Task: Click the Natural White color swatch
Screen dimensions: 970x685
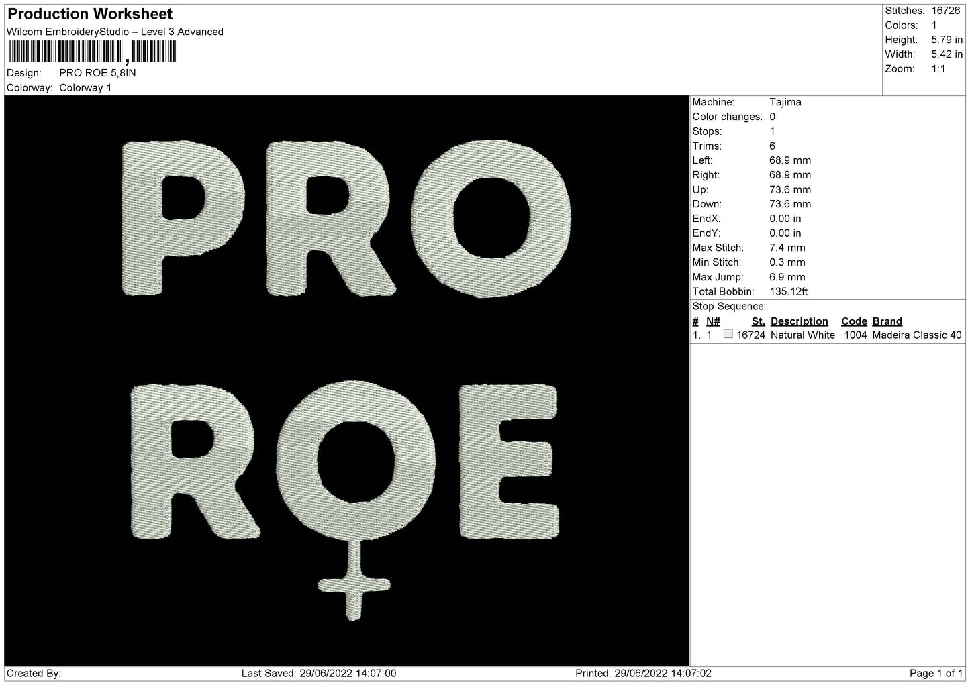Action: (728, 334)
